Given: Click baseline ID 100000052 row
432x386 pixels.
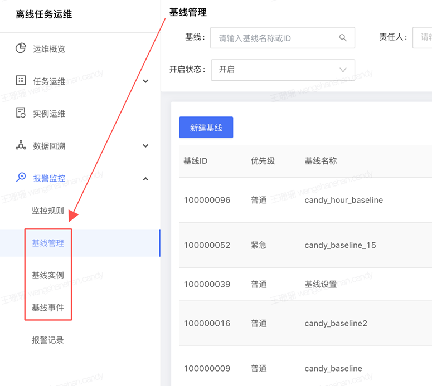Looking at the screenshot, I should pos(207,245).
